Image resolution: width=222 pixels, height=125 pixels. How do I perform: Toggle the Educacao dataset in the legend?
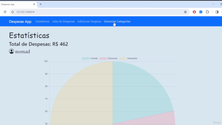109,58
